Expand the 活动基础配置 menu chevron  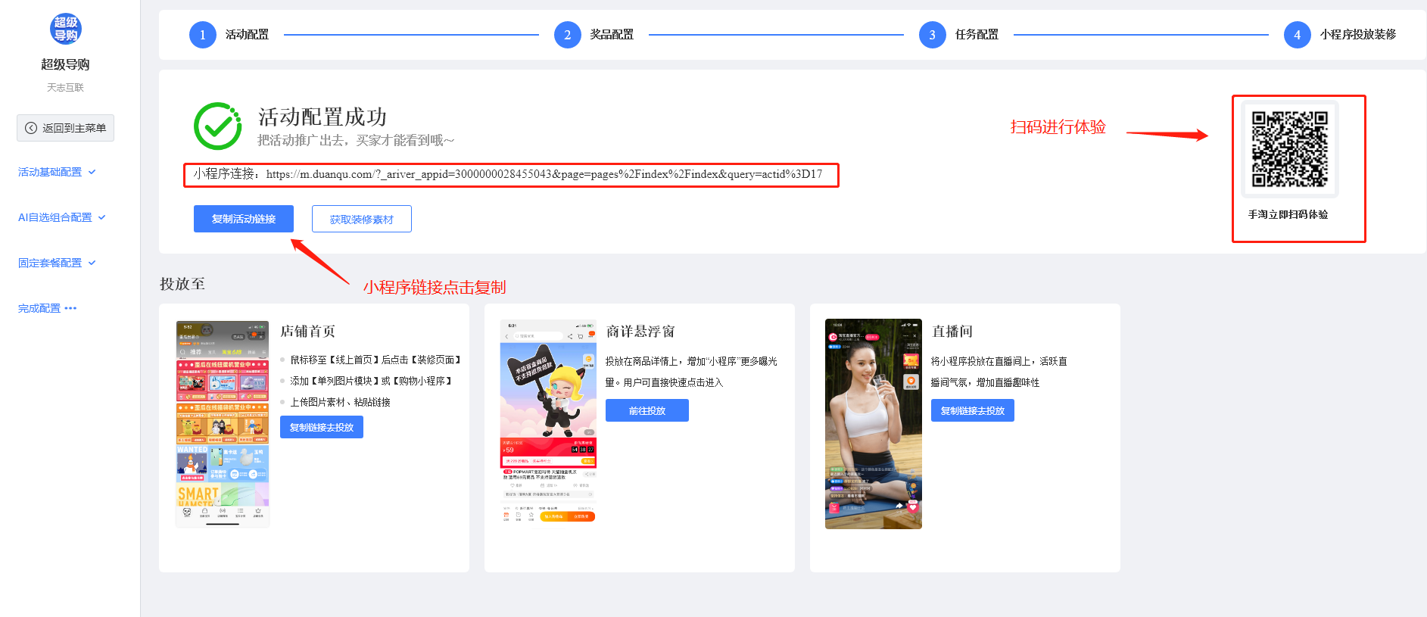[92, 172]
